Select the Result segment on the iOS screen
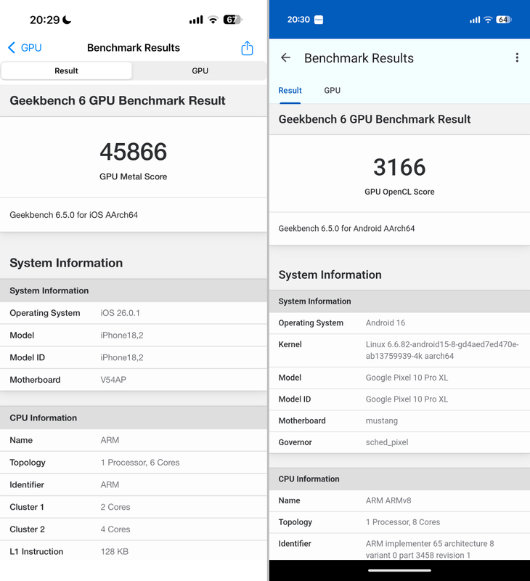 (66, 70)
